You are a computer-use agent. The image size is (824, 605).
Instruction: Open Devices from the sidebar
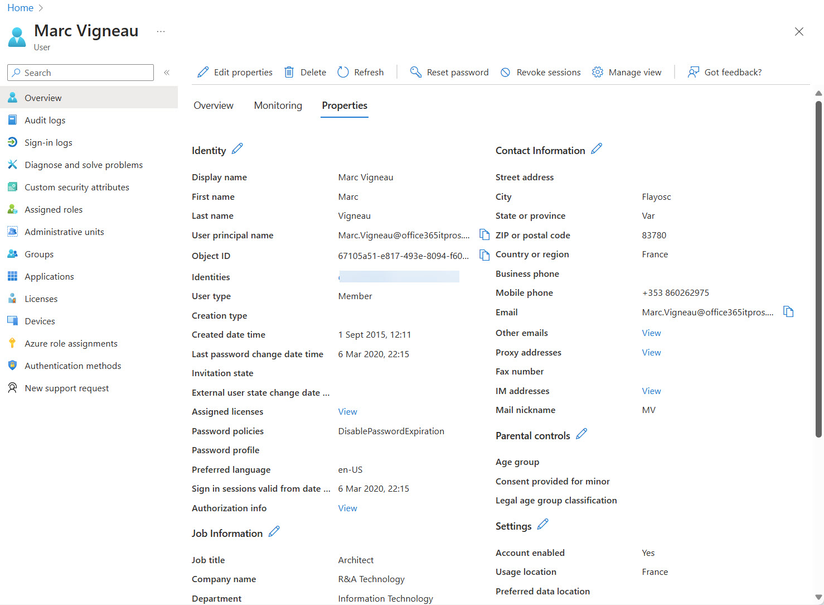point(40,321)
